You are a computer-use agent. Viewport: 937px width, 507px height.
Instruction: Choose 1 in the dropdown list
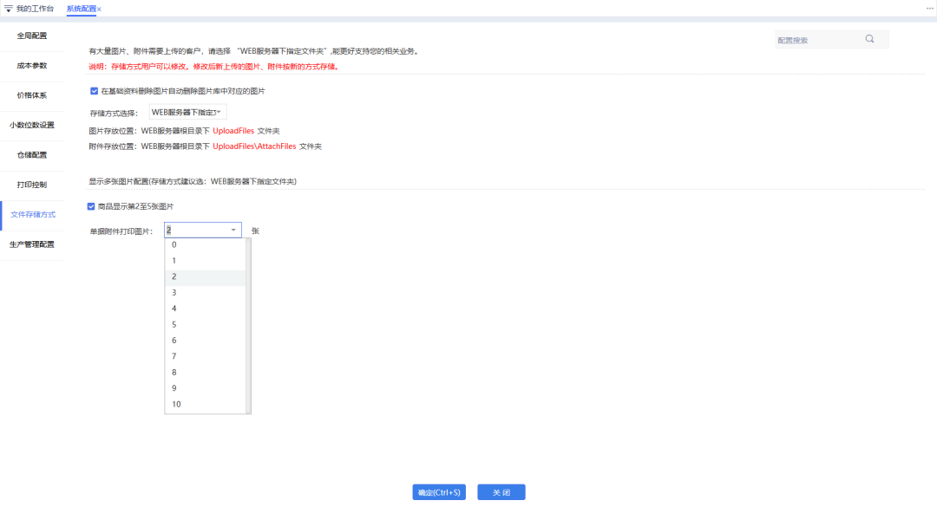[x=205, y=261]
